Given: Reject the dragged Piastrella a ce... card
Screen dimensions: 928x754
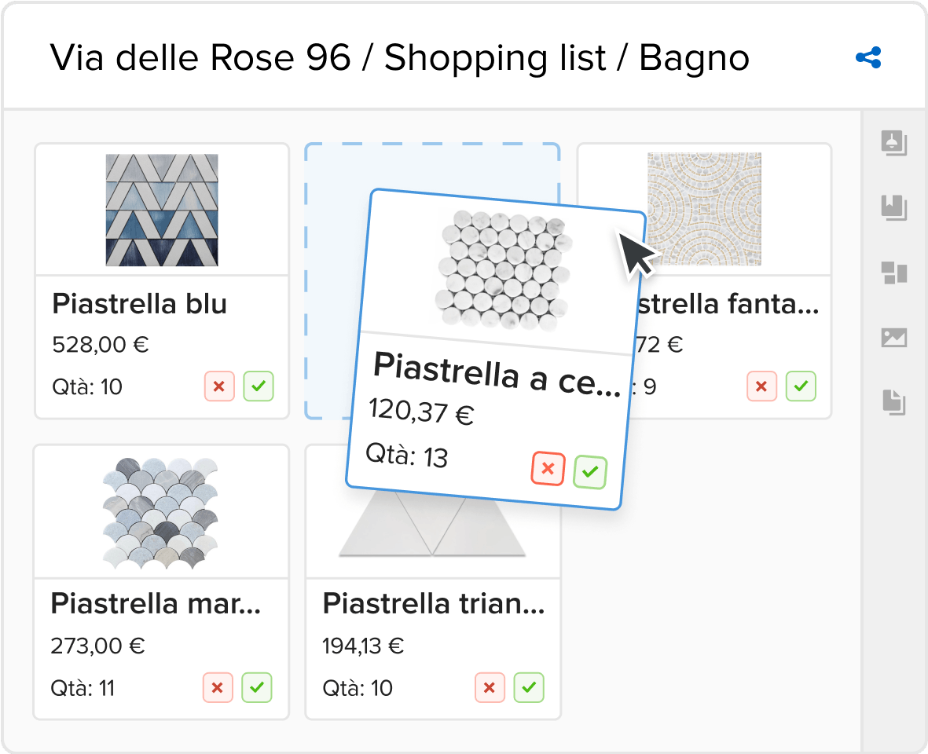Looking at the screenshot, I should click(x=548, y=468).
